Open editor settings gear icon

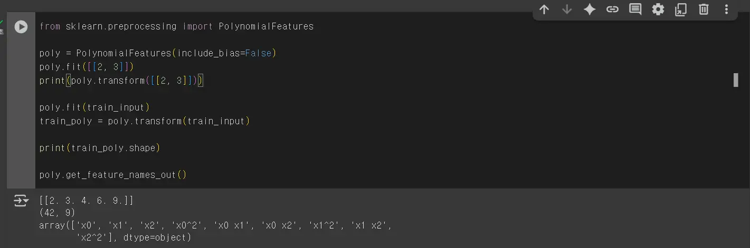658,9
